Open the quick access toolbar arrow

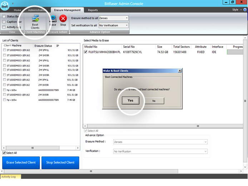tap(13, 4)
